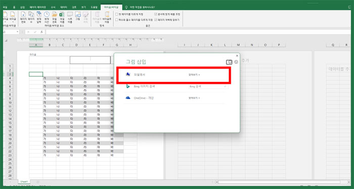Click the OneDrive cloud icon
This screenshot has width=354, height=189.
(128, 98)
